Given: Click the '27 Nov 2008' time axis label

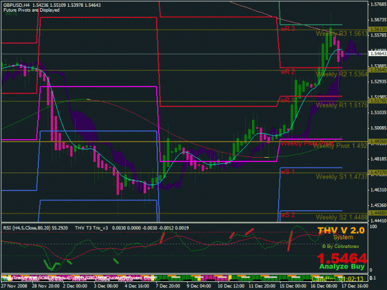Looking at the screenshot, I should (x=14, y=286).
